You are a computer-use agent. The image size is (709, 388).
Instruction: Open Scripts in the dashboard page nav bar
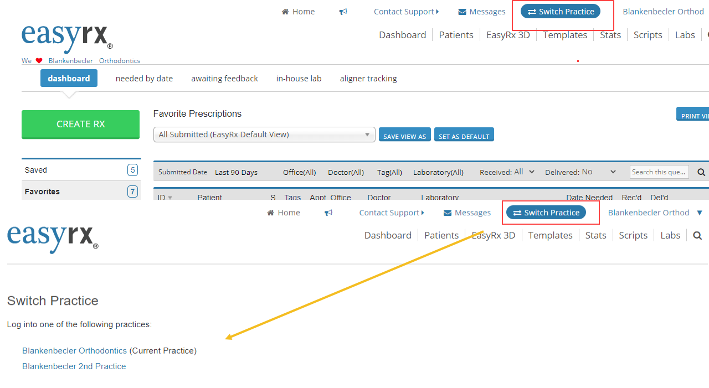pyautogui.click(x=648, y=35)
